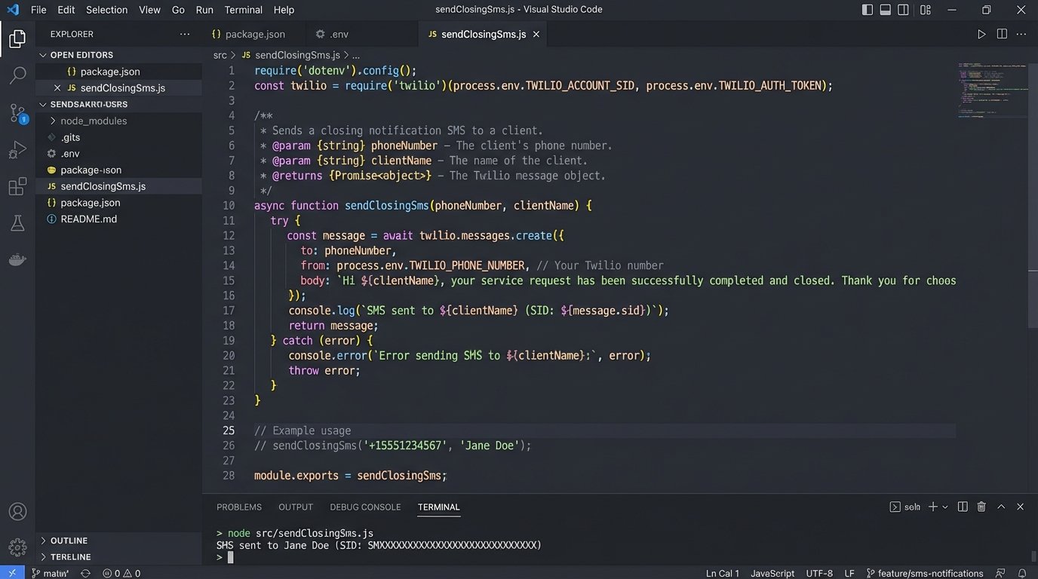Select the Source Control icon showing a badge
The image size is (1038, 579).
(x=17, y=112)
